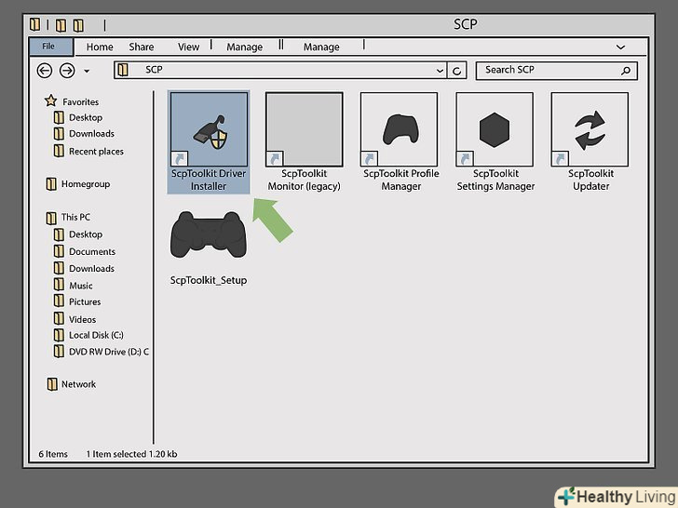678x508 pixels.
Task: Open the Share ribbon tab
Action: (142, 47)
